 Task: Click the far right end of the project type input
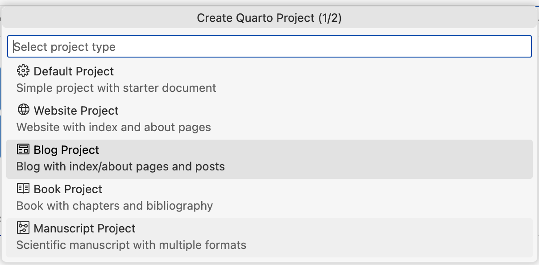522,47
